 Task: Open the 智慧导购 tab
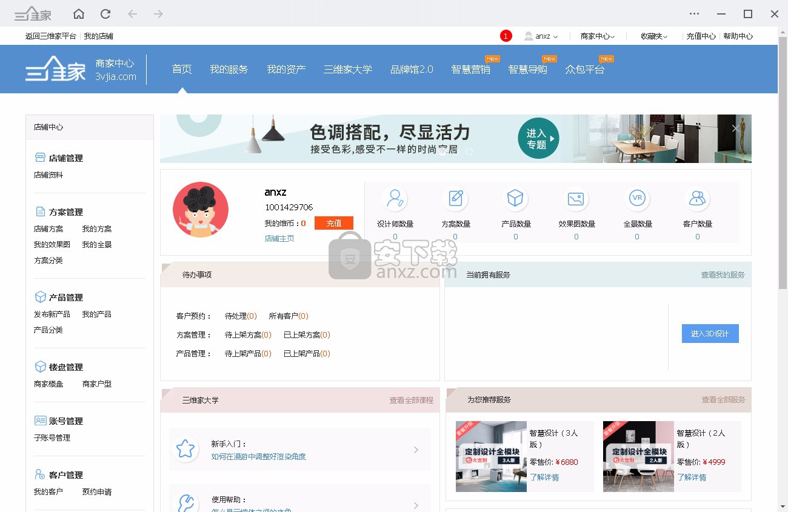[x=528, y=69]
